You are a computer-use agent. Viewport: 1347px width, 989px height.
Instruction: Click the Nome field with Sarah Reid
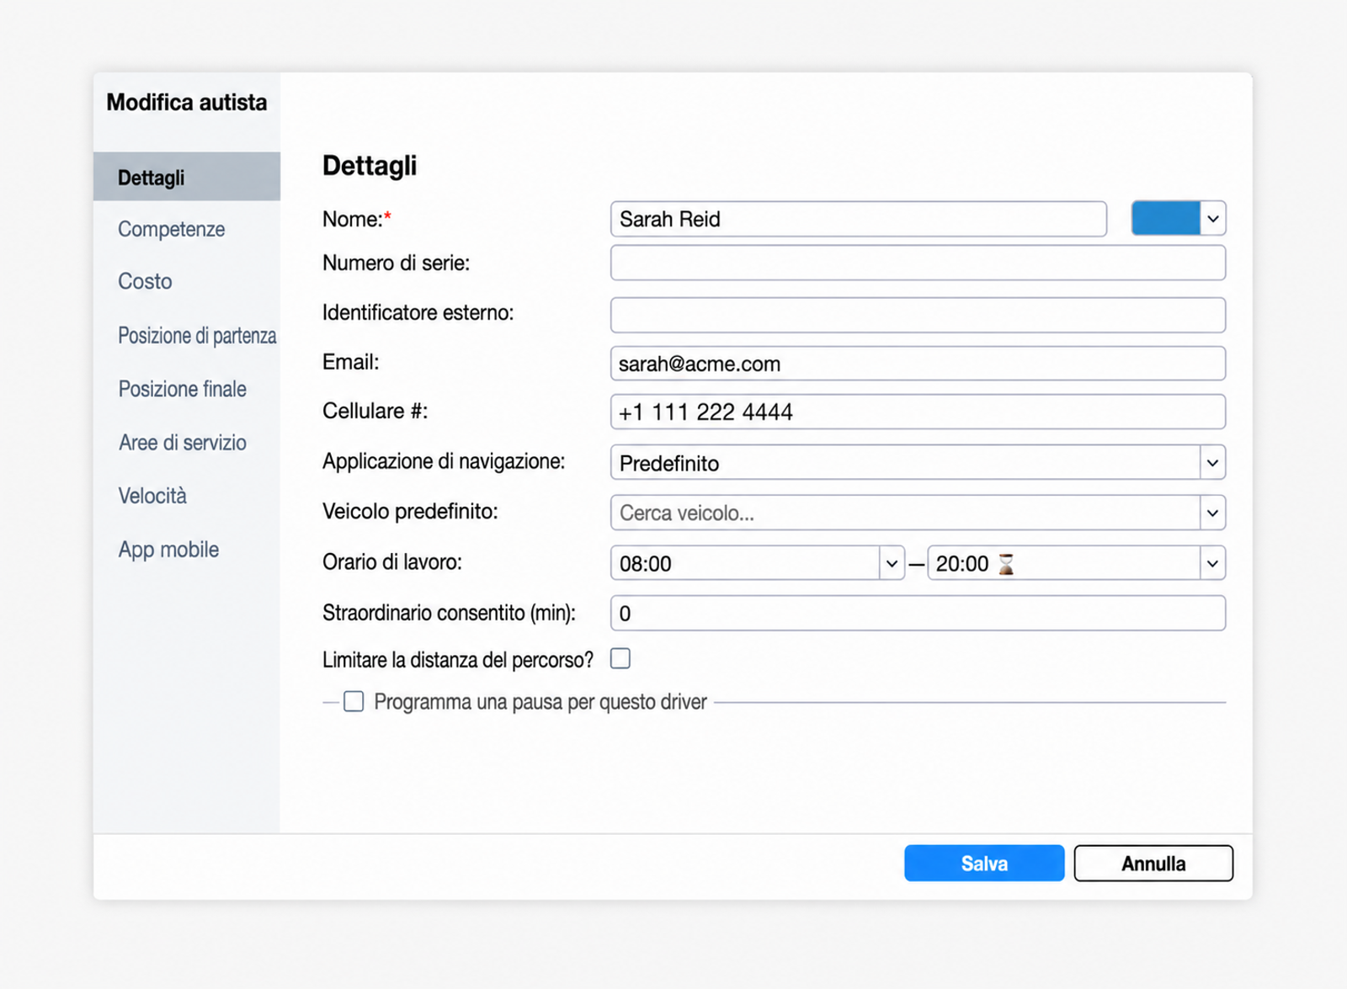(859, 219)
